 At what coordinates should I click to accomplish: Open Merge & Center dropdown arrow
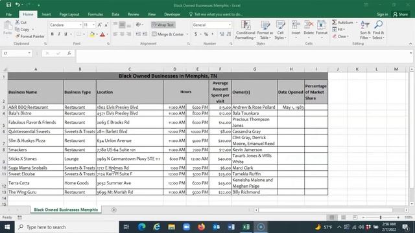pos(187,34)
